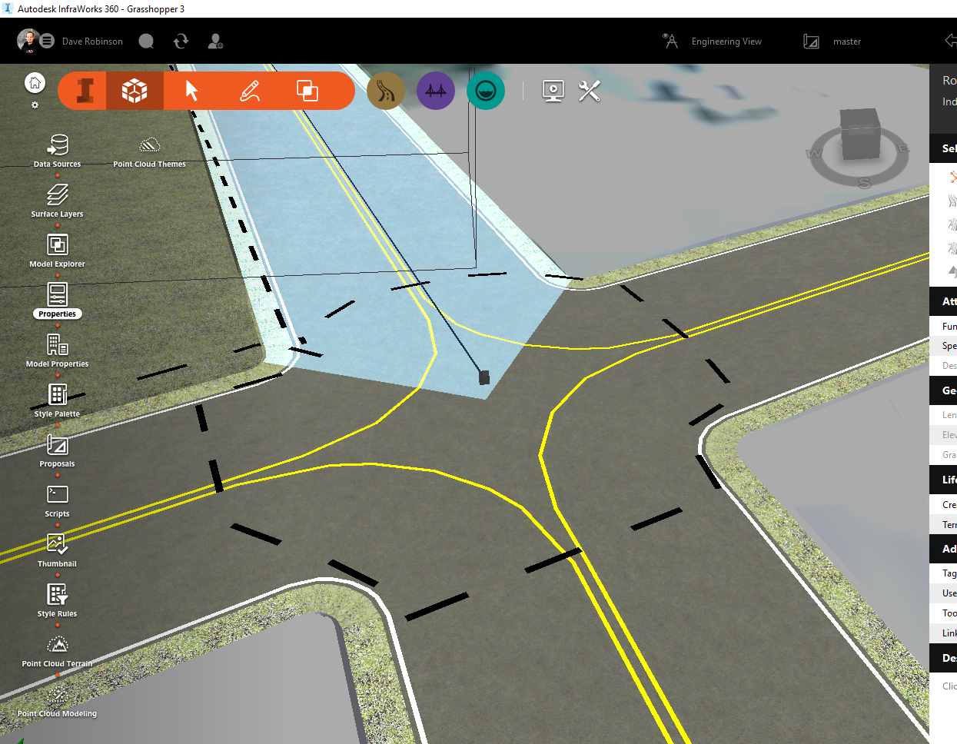Open the Utilities toolbox
This screenshot has width=957, height=744.
pos(589,91)
